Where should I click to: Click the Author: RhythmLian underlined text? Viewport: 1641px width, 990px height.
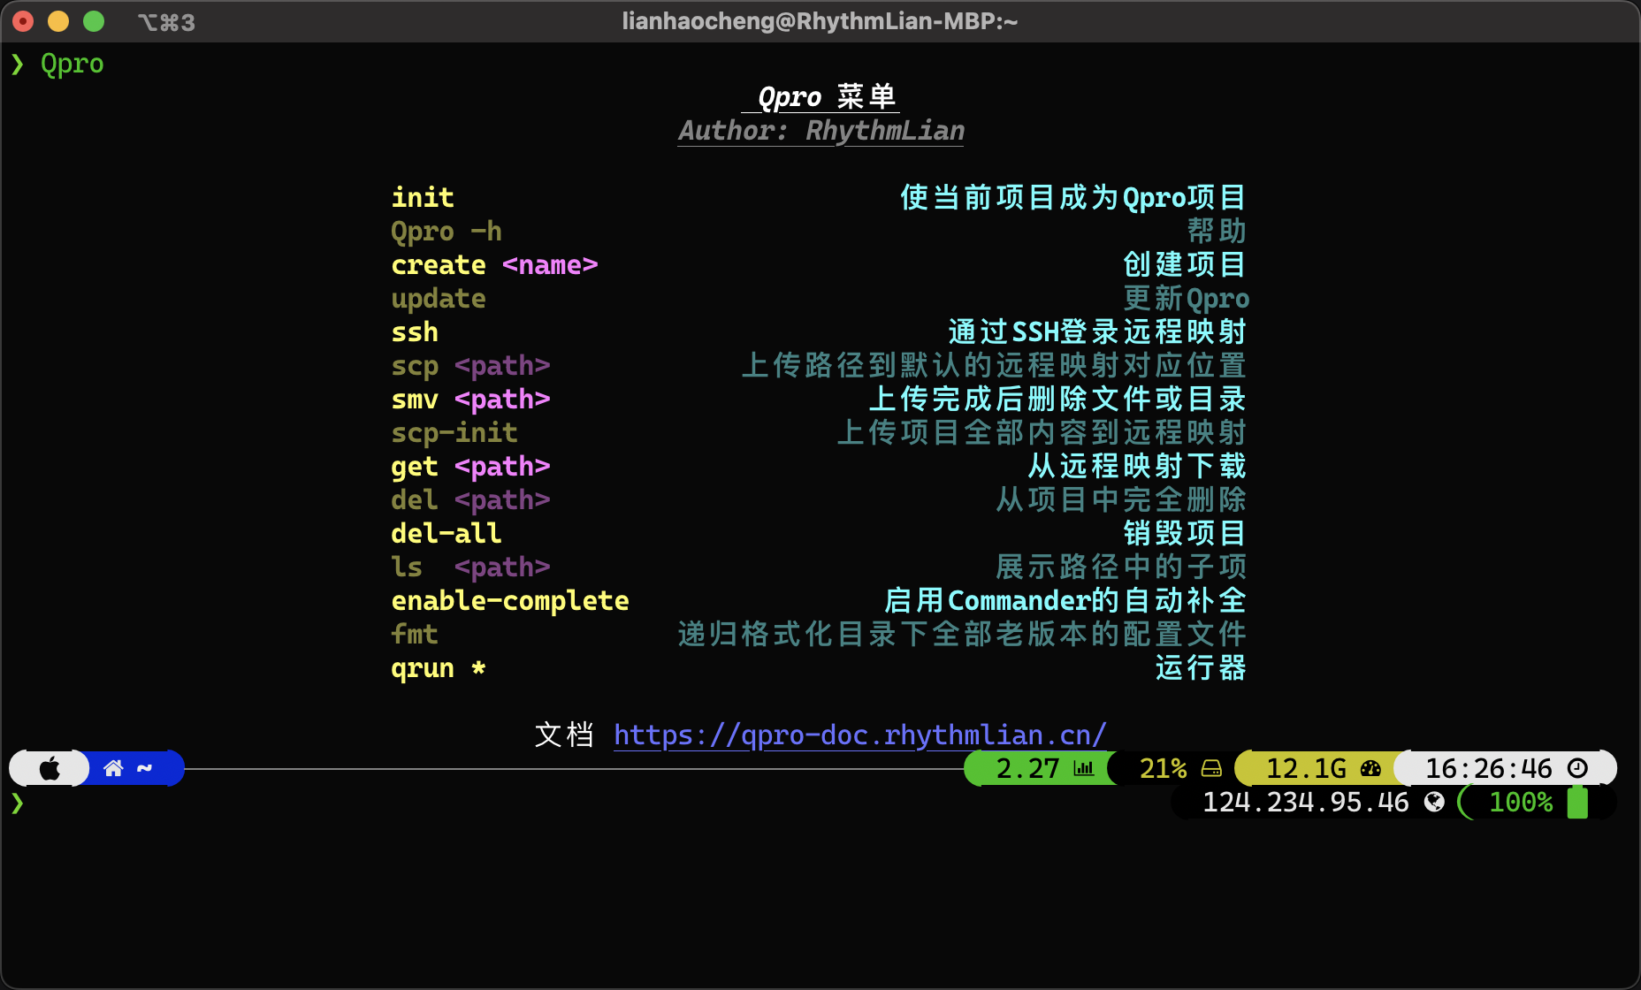[820, 131]
